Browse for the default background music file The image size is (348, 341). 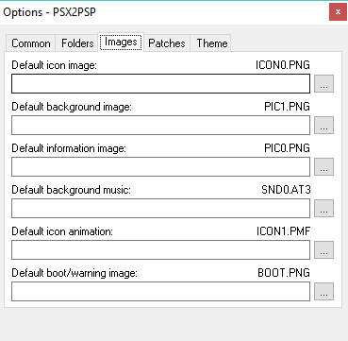[323, 208]
